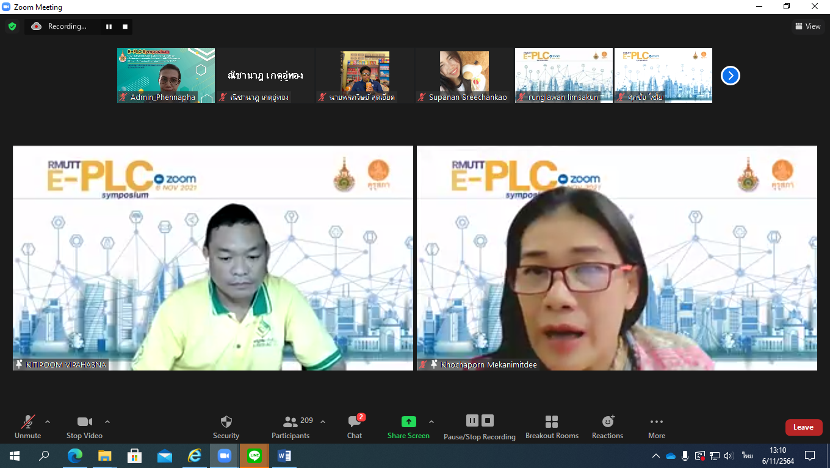Unmute the microphone
The height and width of the screenshot is (468, 830).
(x=27, y=427)
